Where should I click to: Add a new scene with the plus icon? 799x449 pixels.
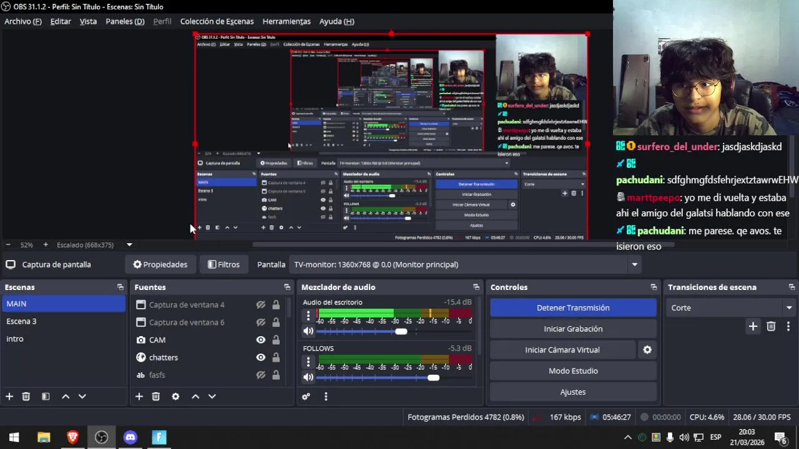(9, 397)
